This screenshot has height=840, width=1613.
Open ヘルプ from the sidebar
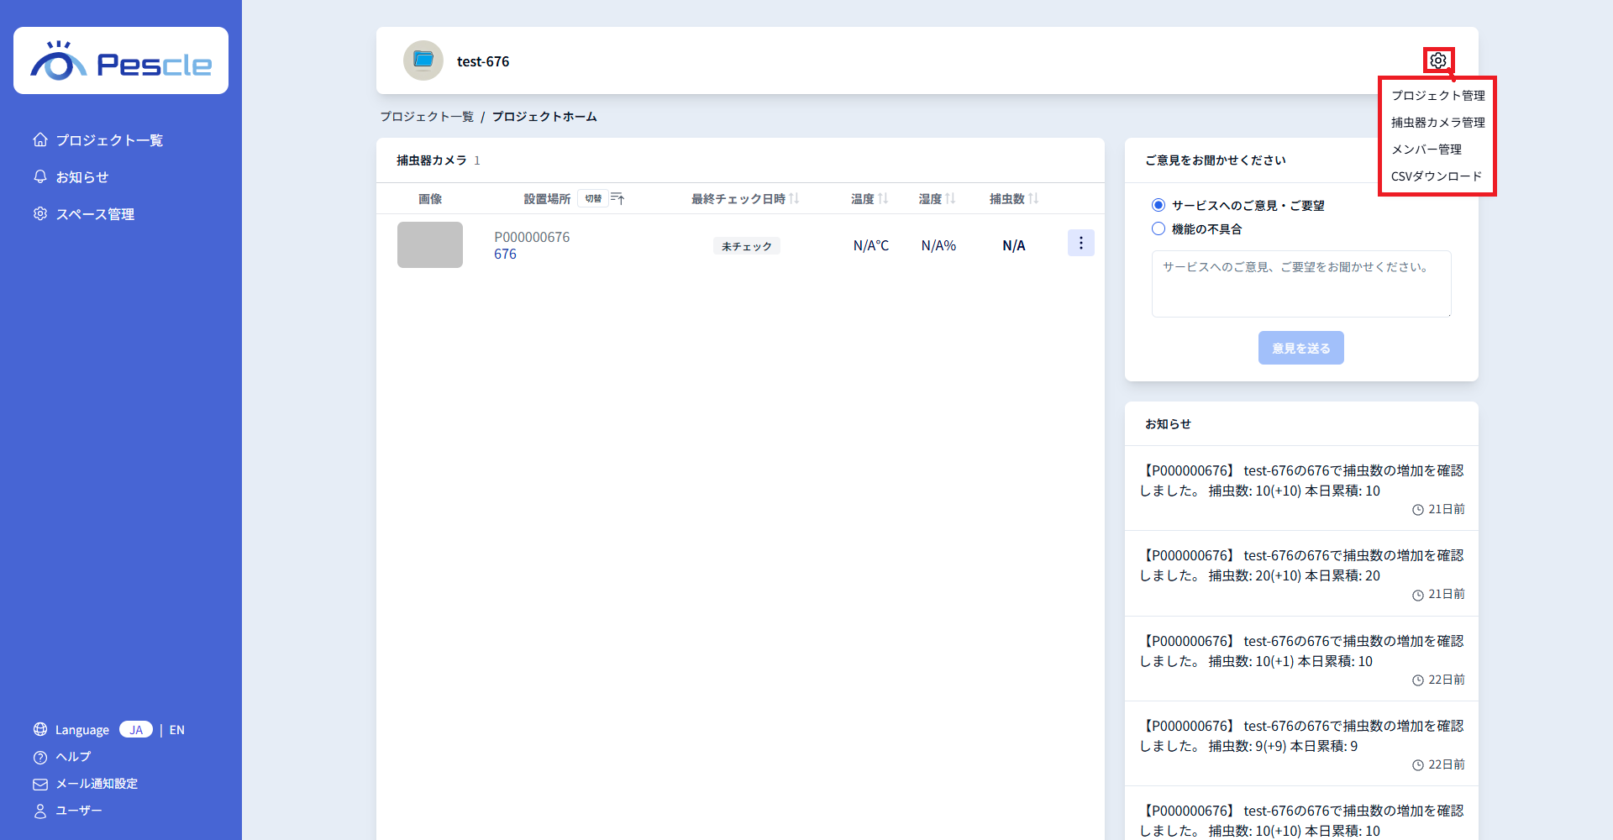[x=72, y=757]
